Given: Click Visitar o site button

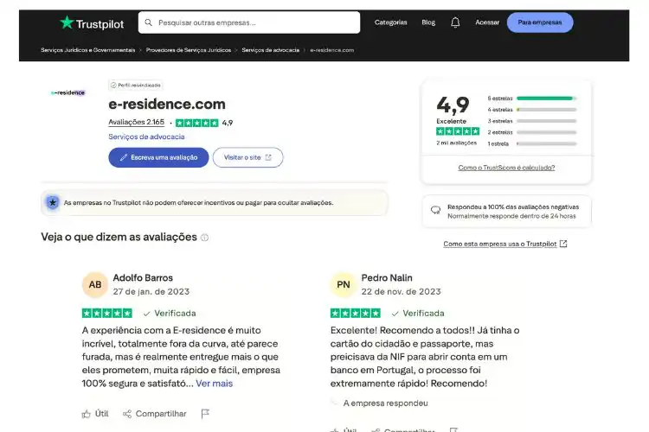Looking at the screenshot, I should 248,157.
